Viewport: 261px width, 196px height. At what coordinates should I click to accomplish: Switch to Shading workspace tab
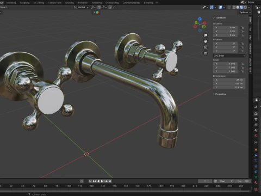(x=70, y=3)
